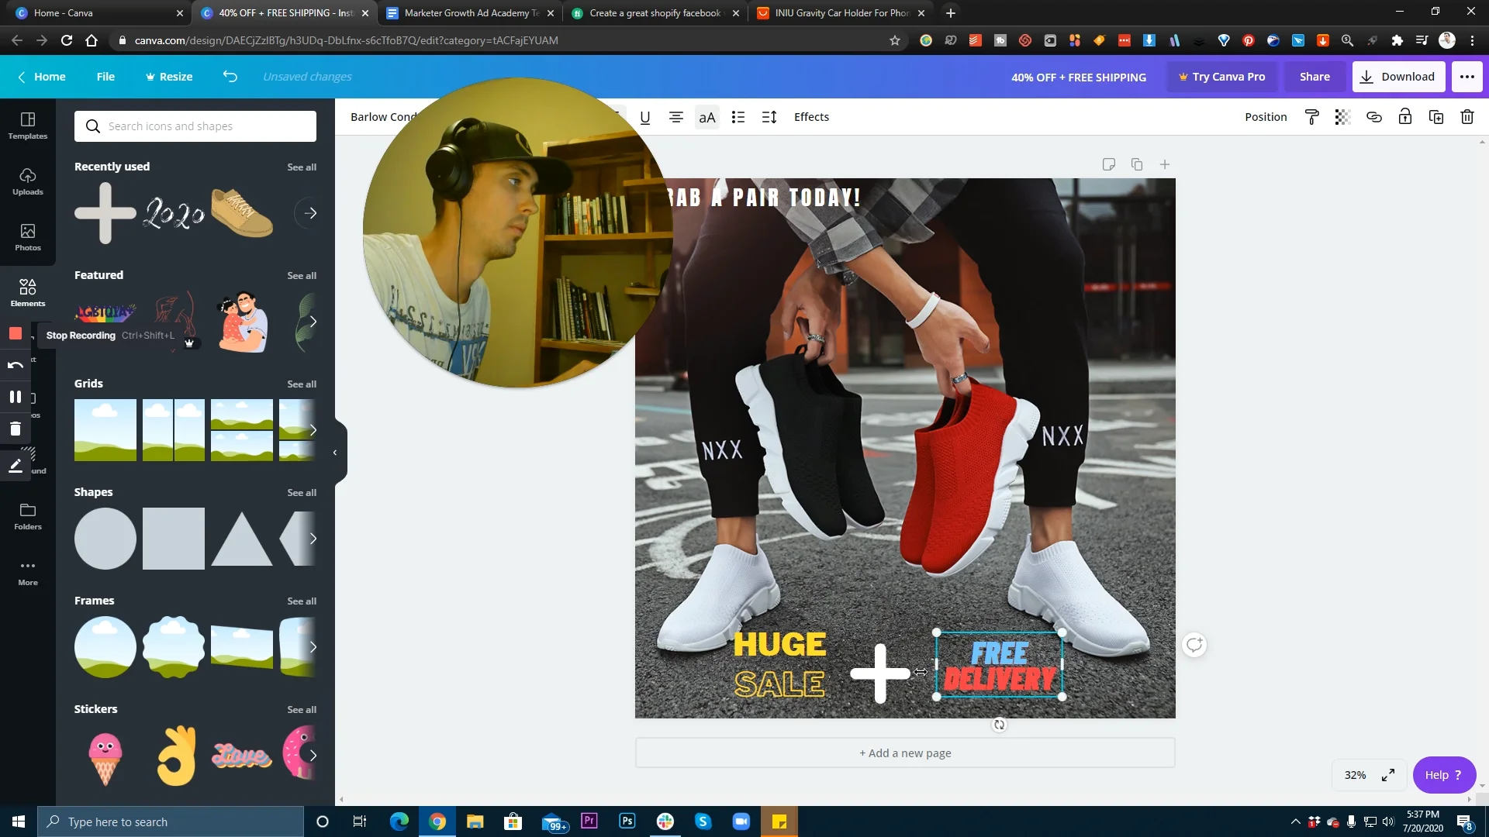The height and width of the screenshot is (837, 1489).
Task: Open Photoshop from the taskbar
Action: click(x=627, y=821)
